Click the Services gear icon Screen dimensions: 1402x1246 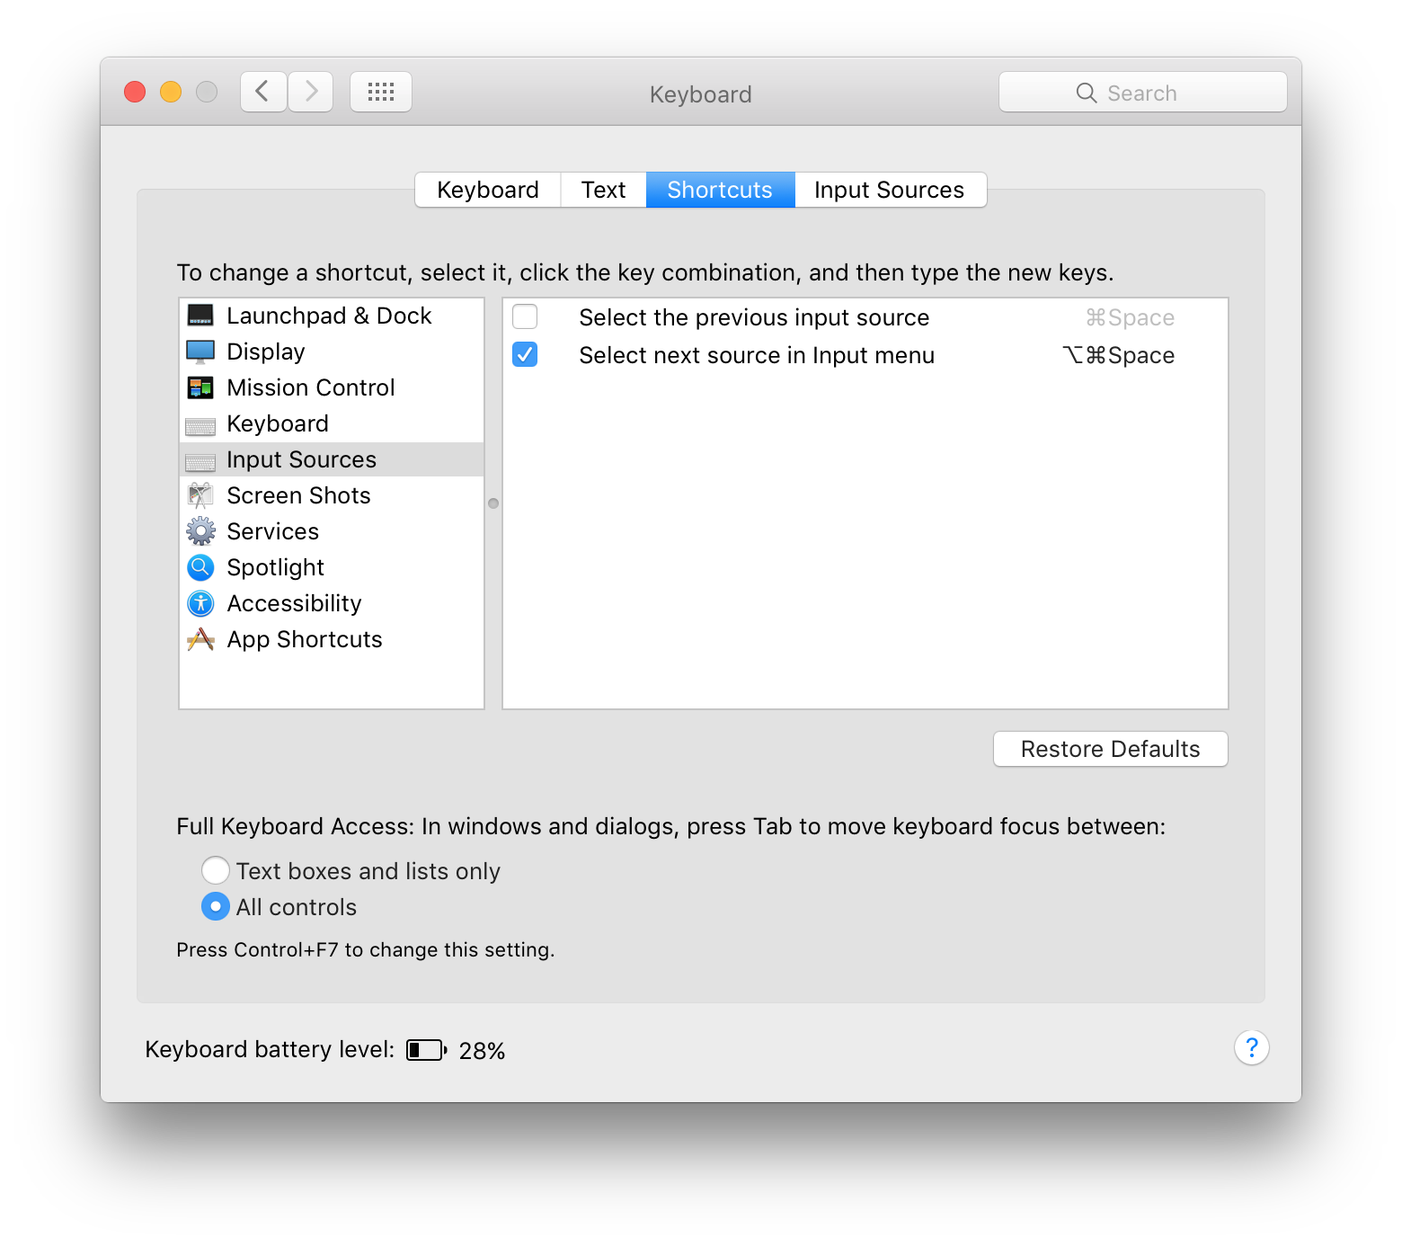pyautogui.click(x=200, y=531)
